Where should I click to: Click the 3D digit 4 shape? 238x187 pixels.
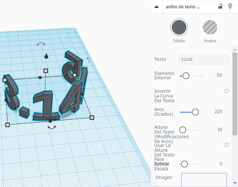[71, 98]
